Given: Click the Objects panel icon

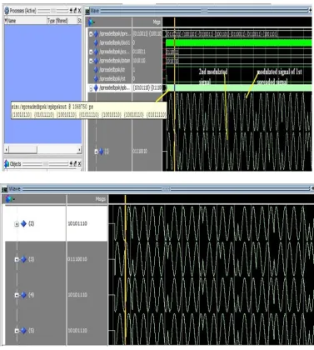Looking at the screenshot, I should (x=7, y=164).
